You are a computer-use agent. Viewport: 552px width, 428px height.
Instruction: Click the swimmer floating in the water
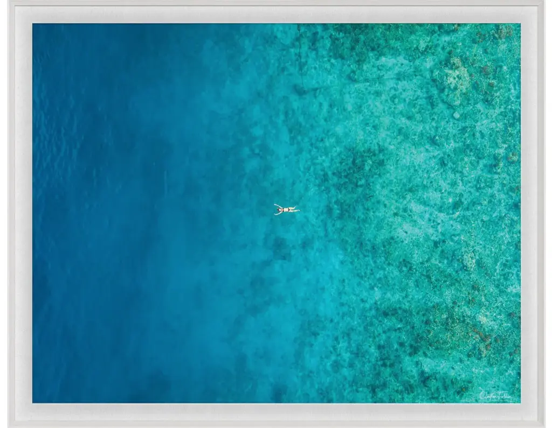pos(286,209)
